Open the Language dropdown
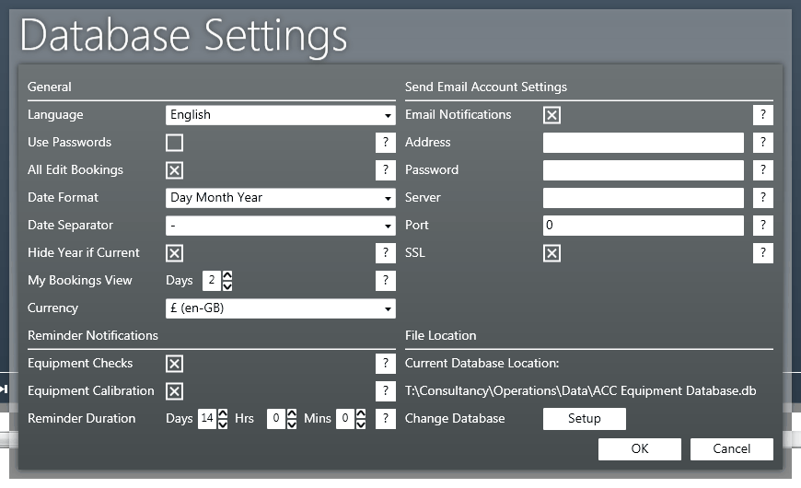This screenshot has width=801, height=488. (x=281, y=115)
